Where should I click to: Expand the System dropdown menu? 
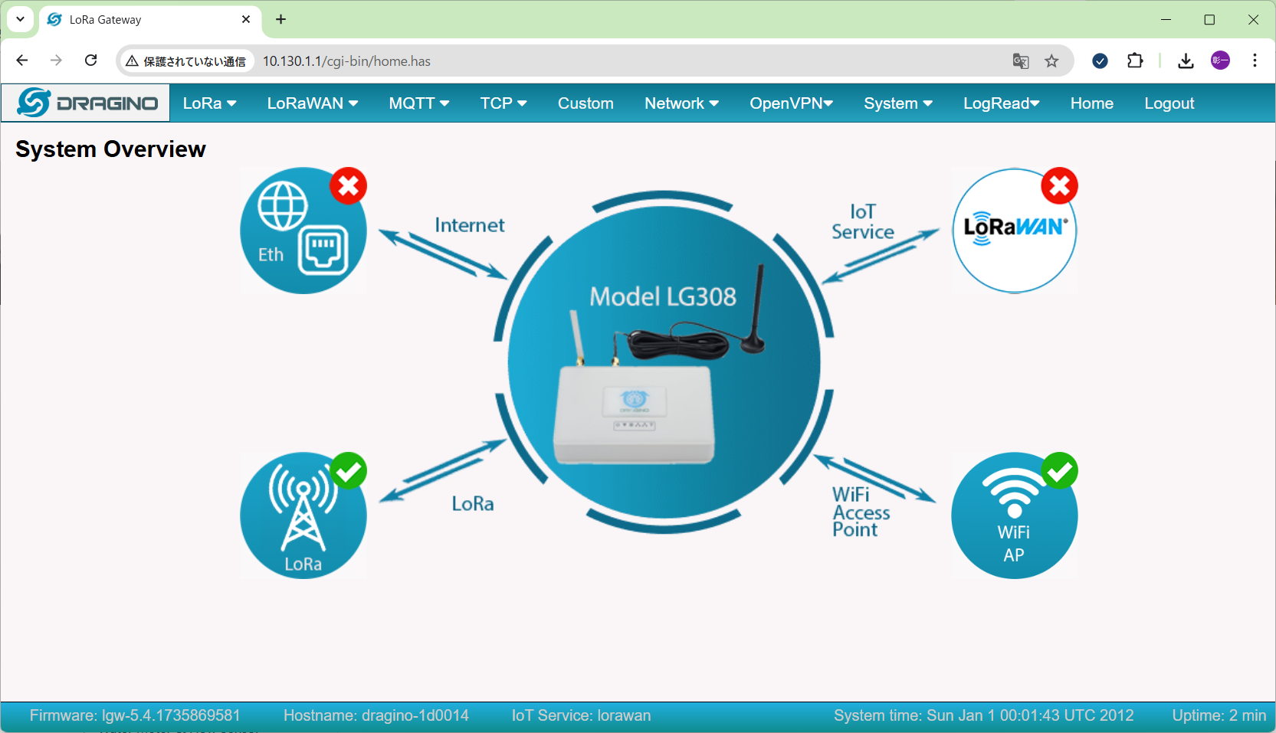(897, 103)
